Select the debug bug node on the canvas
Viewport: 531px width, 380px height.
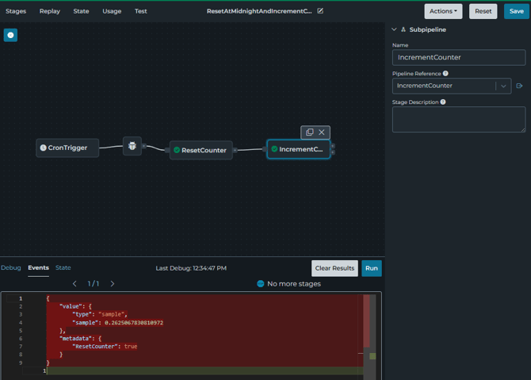click(x=132, y=146)
